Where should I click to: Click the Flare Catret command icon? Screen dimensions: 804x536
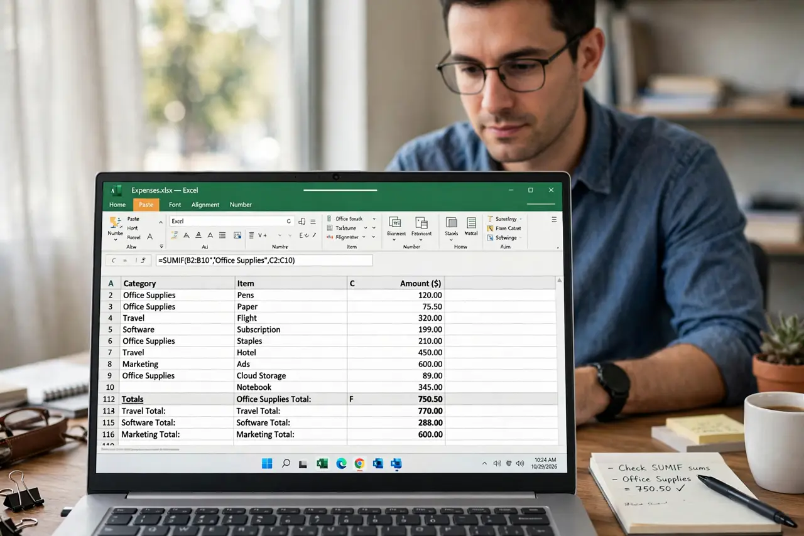pos(491,228)
